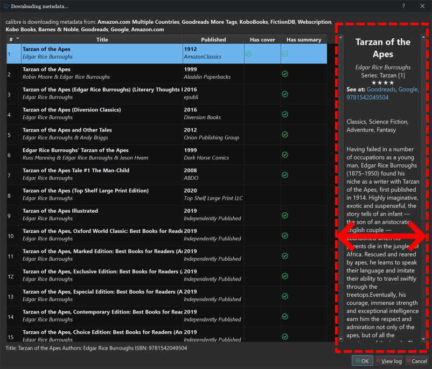Screen dimensions: 432x369
Task: Click the four-star rating in details
Action: click(x=382, y=82)
